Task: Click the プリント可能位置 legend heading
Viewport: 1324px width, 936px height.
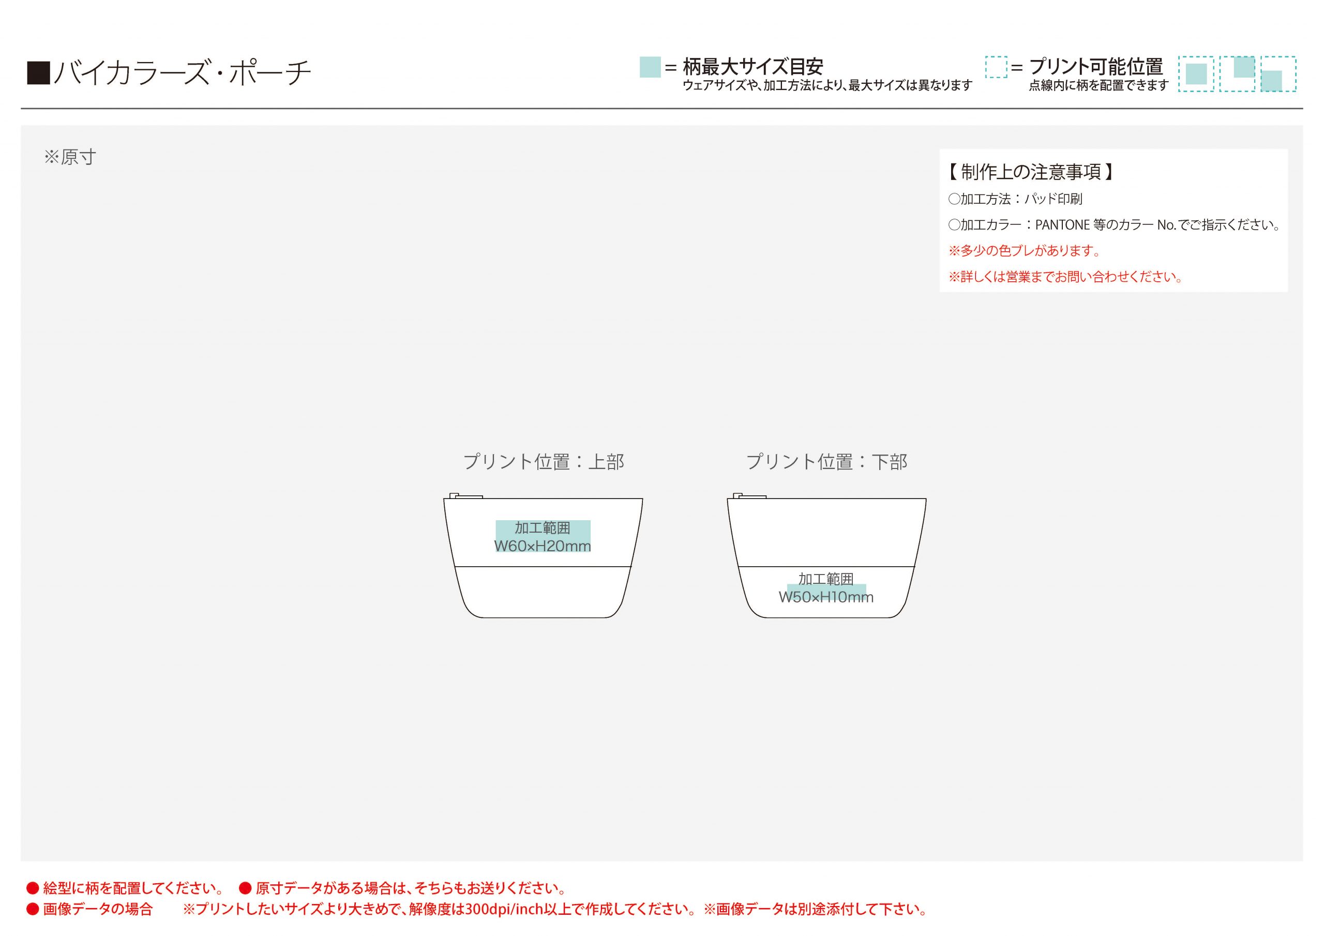Action: click(x=1096, y=67)
